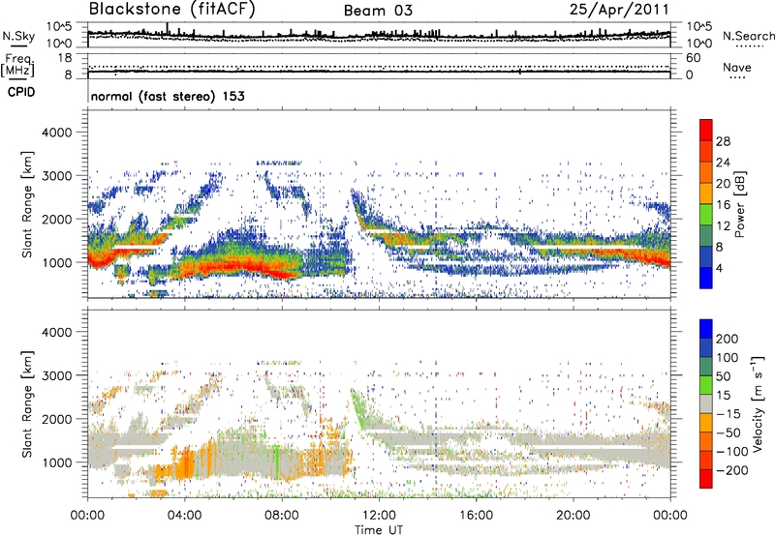Click the 'N.Search' legend label
Viewport: 775px width, 536px height.
[x=748, y=36]
